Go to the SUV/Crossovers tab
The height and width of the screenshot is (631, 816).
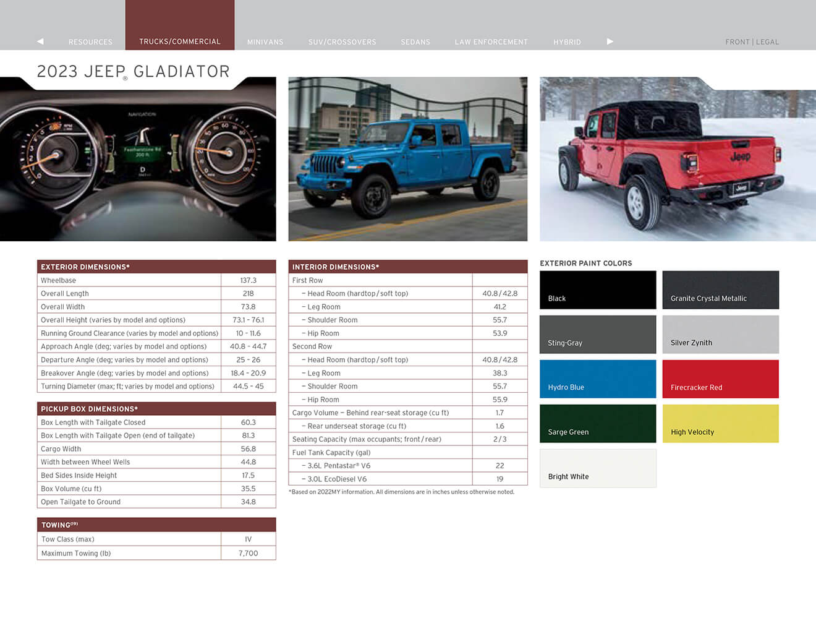pos(342,42)
